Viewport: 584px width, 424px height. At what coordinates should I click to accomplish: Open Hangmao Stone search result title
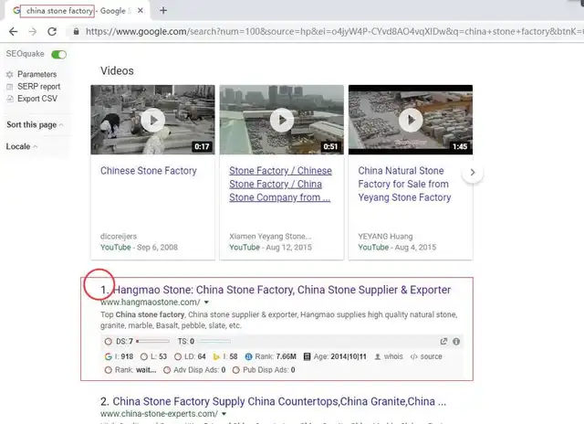(282, 290)
